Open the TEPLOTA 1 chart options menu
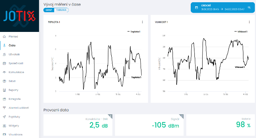256x138 pixels. pyautogui.click(x=142, y=22)
